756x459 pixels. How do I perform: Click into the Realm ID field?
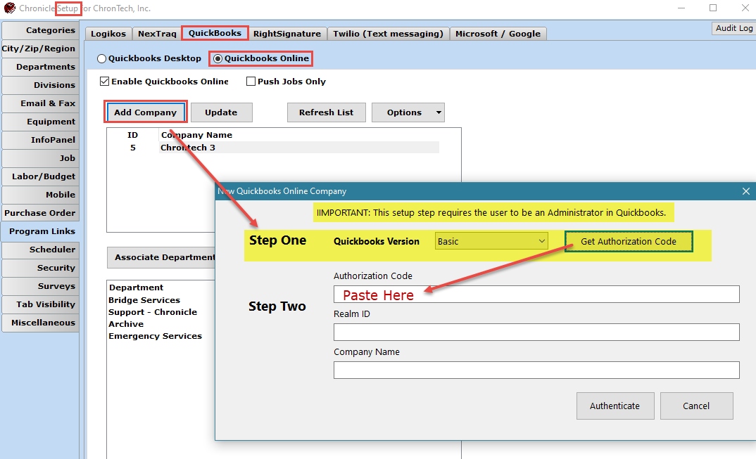click(536, 332)
